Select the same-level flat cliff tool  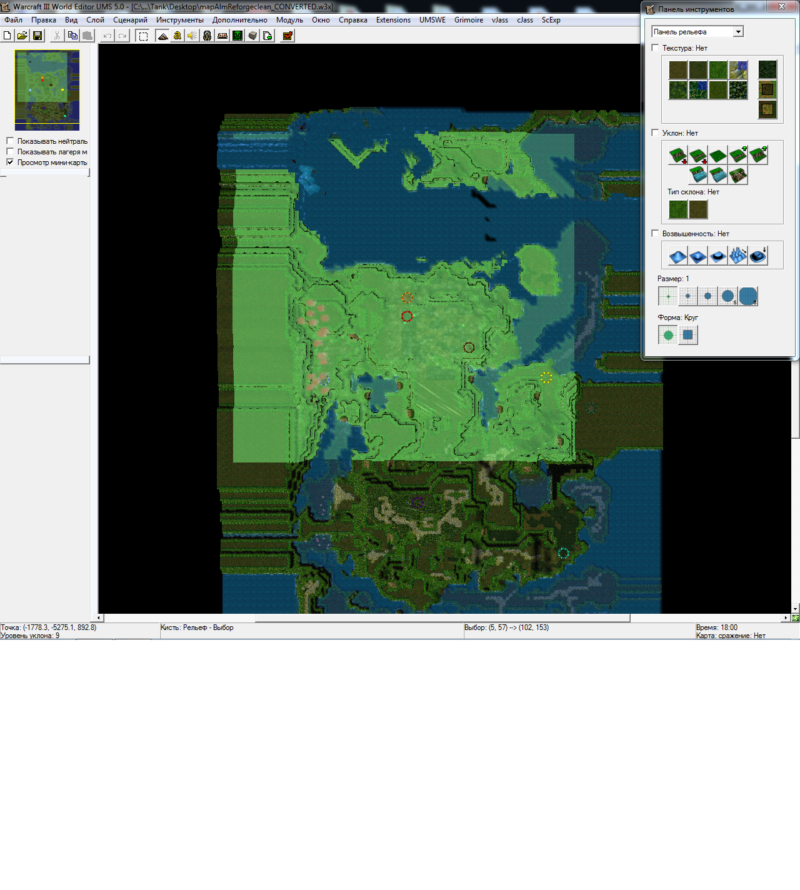coord(718,155)
